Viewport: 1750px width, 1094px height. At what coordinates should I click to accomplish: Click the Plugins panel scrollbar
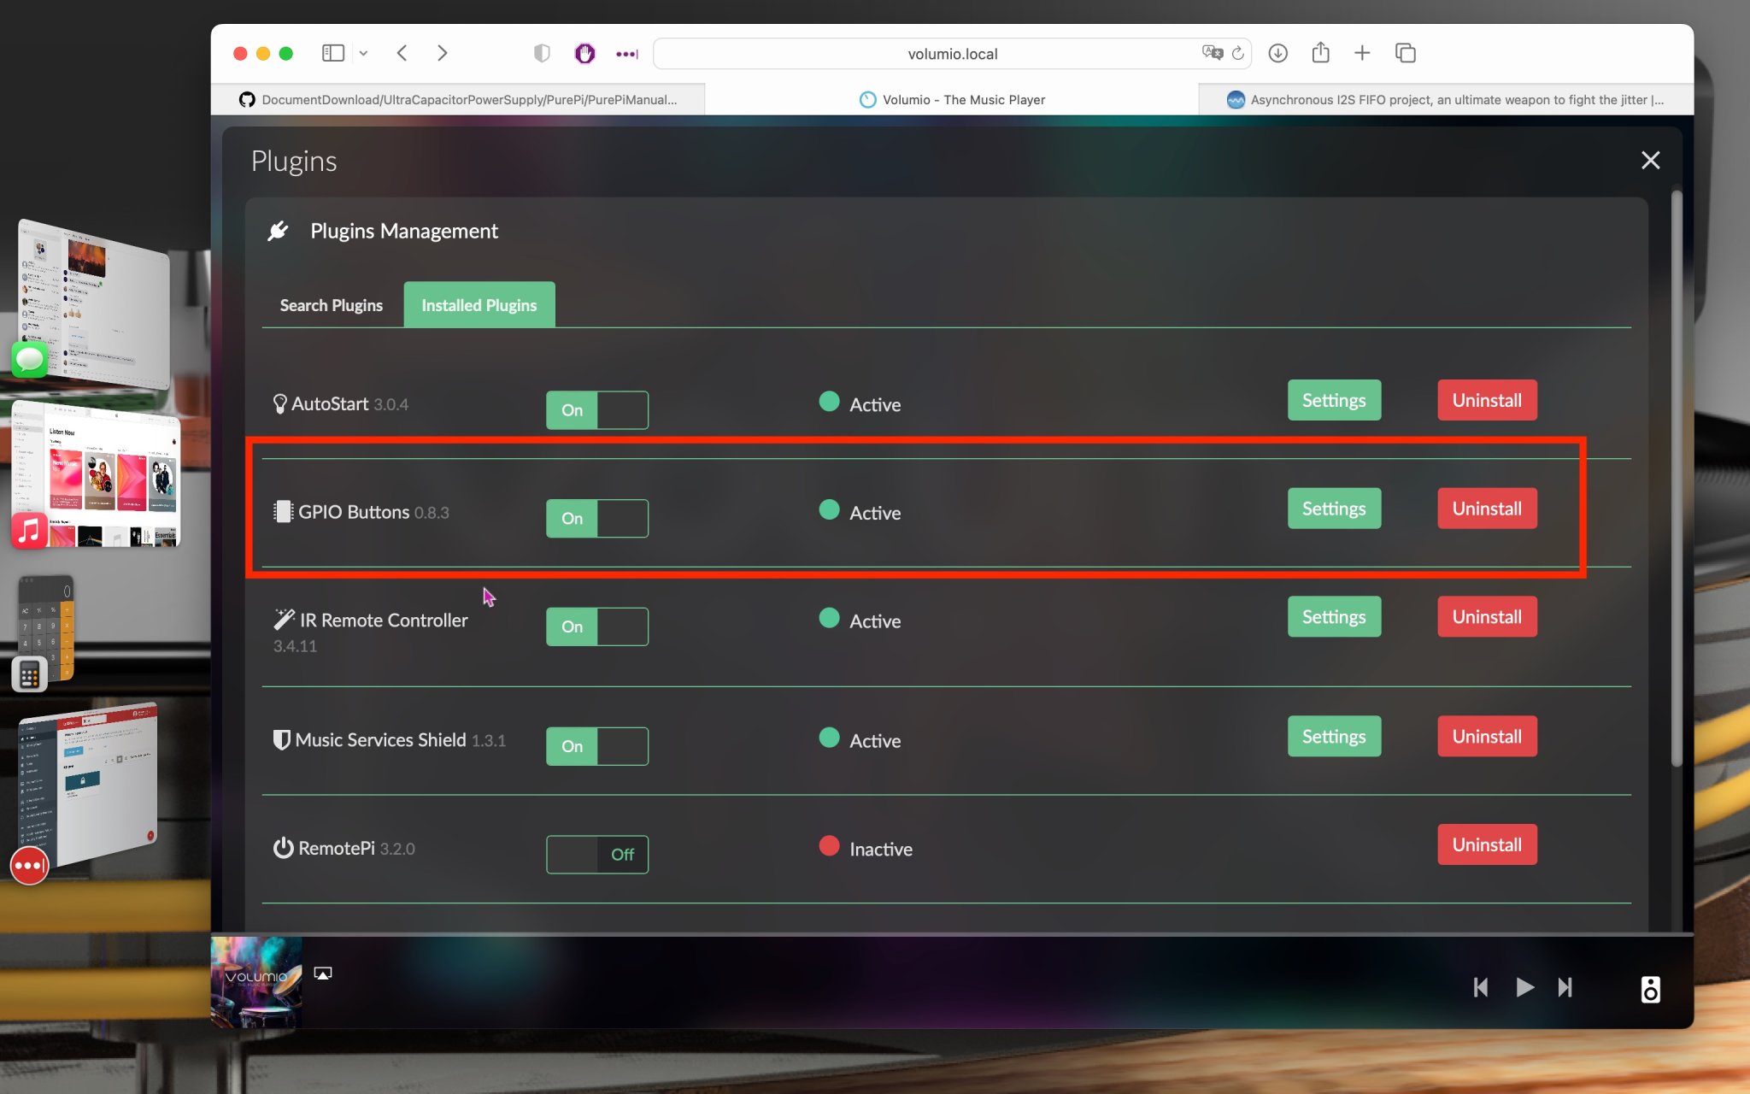1677,479
